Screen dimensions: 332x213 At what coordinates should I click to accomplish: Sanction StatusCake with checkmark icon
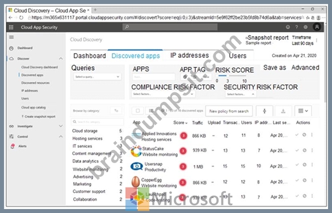(x=297, y=150)
